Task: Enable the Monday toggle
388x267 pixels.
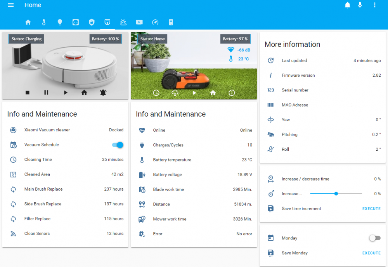Action: tap(374, 238)
